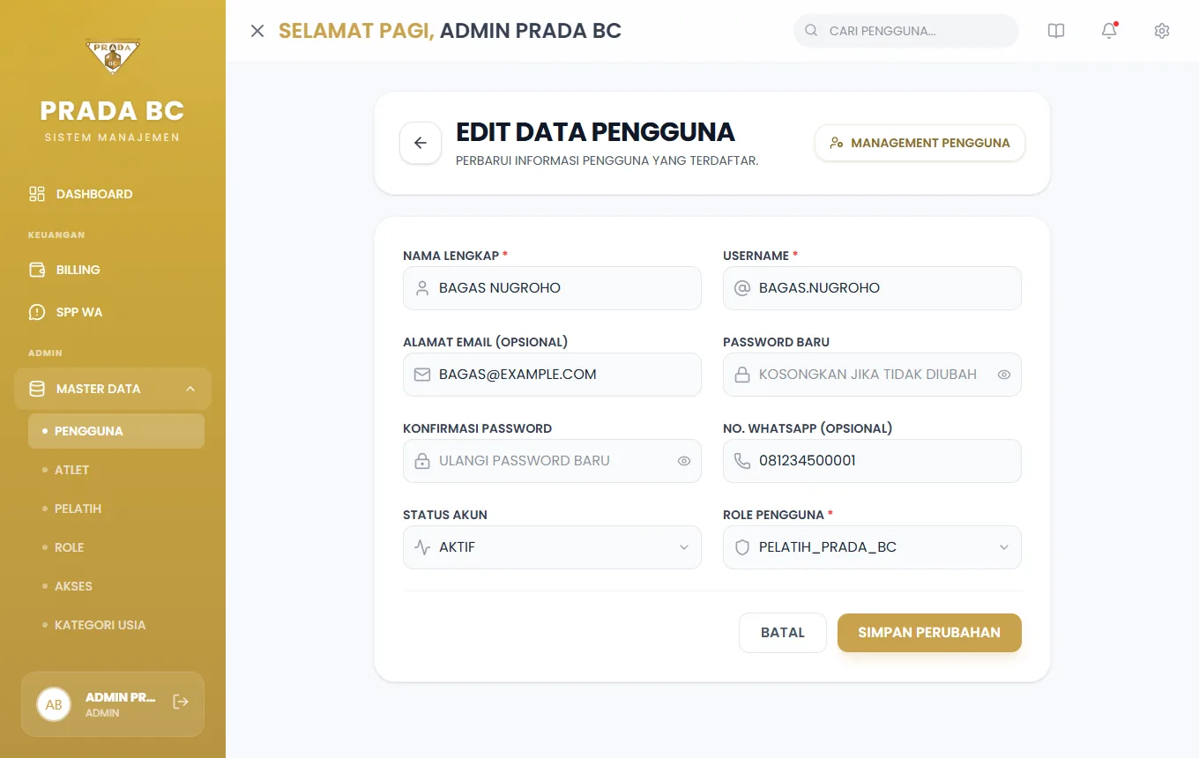The width and height of the screenshot is (1199, 758).
Task: Focus the Nama Lengkap input field
Action: [552, 288]
